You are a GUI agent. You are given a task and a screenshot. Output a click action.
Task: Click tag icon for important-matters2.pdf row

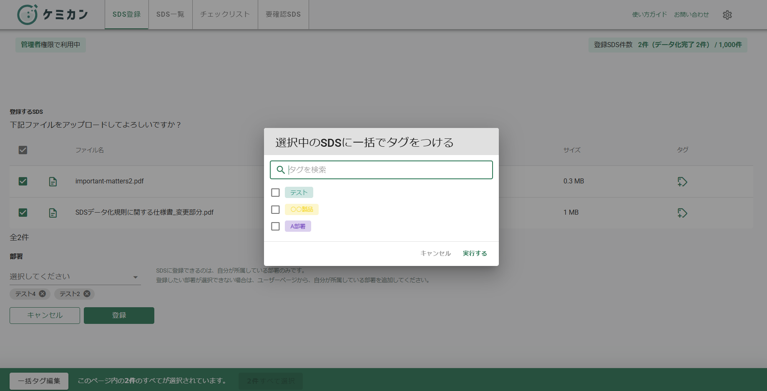[682, 182]
